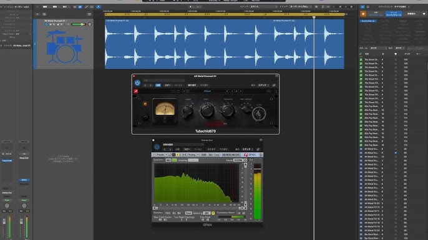Click the yellow metering arrow icon in SPAN

213,213
